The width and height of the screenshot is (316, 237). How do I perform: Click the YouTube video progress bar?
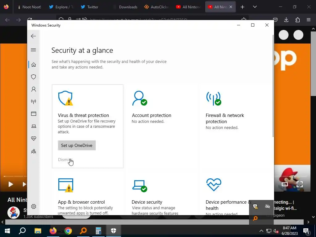[x=15, y=176]
